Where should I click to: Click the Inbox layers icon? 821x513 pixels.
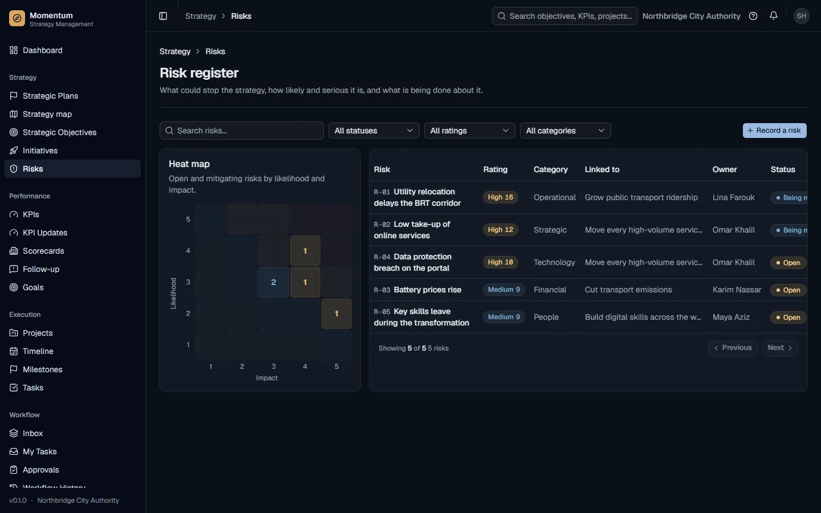pyautogui.click(x=14, y=433)
